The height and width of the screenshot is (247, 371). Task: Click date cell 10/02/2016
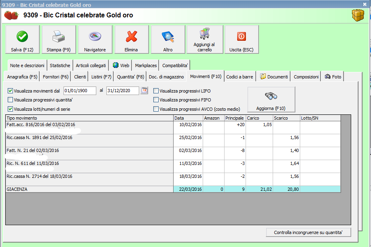pyautogui.click(x=188, y=128)
